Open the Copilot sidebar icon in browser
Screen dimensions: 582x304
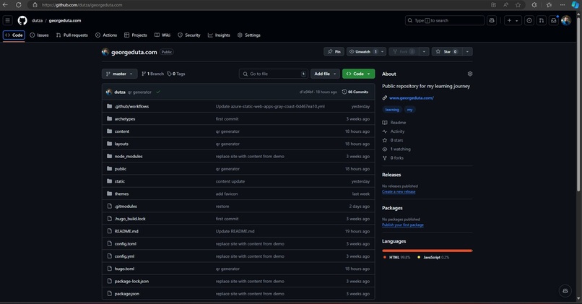tap(575, 5)
